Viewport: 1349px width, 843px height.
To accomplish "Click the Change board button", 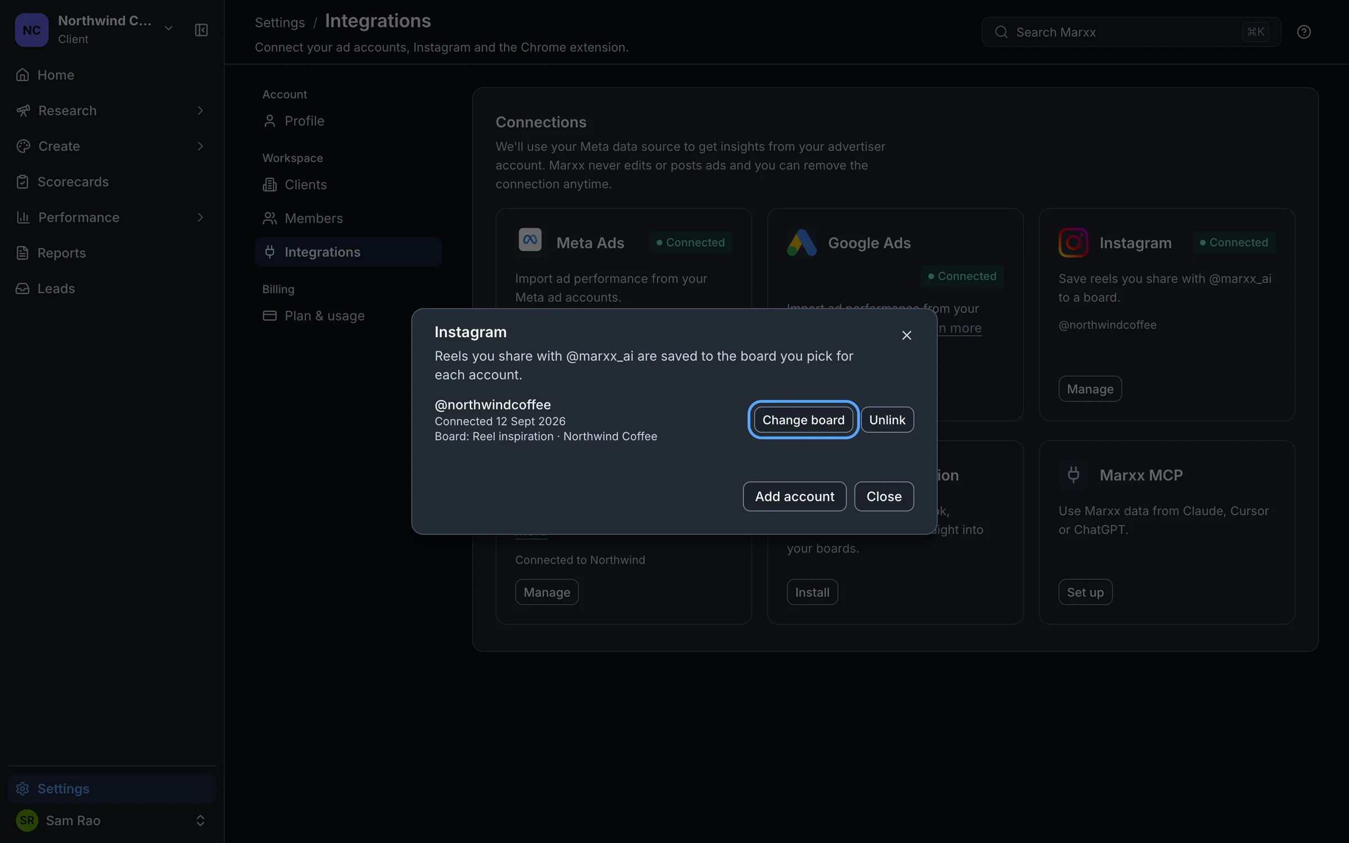I will [x=803, y=420].
